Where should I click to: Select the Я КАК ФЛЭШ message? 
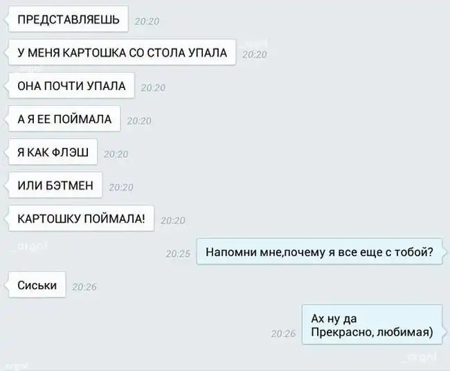click(53, 152)
